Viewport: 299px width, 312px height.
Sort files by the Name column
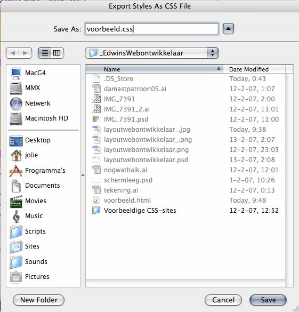click(x=155, y=69)
